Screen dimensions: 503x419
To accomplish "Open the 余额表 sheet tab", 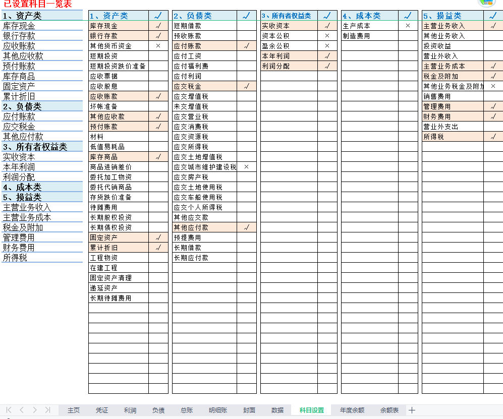I will coord(389,410).
